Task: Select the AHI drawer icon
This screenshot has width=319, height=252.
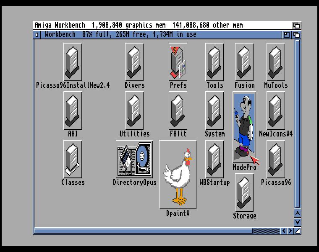Action: (x=73, y=111)
